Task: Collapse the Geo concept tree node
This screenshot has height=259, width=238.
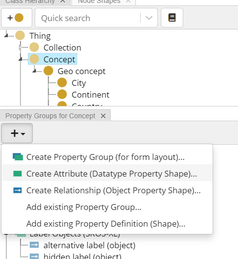Action: [x=34, y=71]
